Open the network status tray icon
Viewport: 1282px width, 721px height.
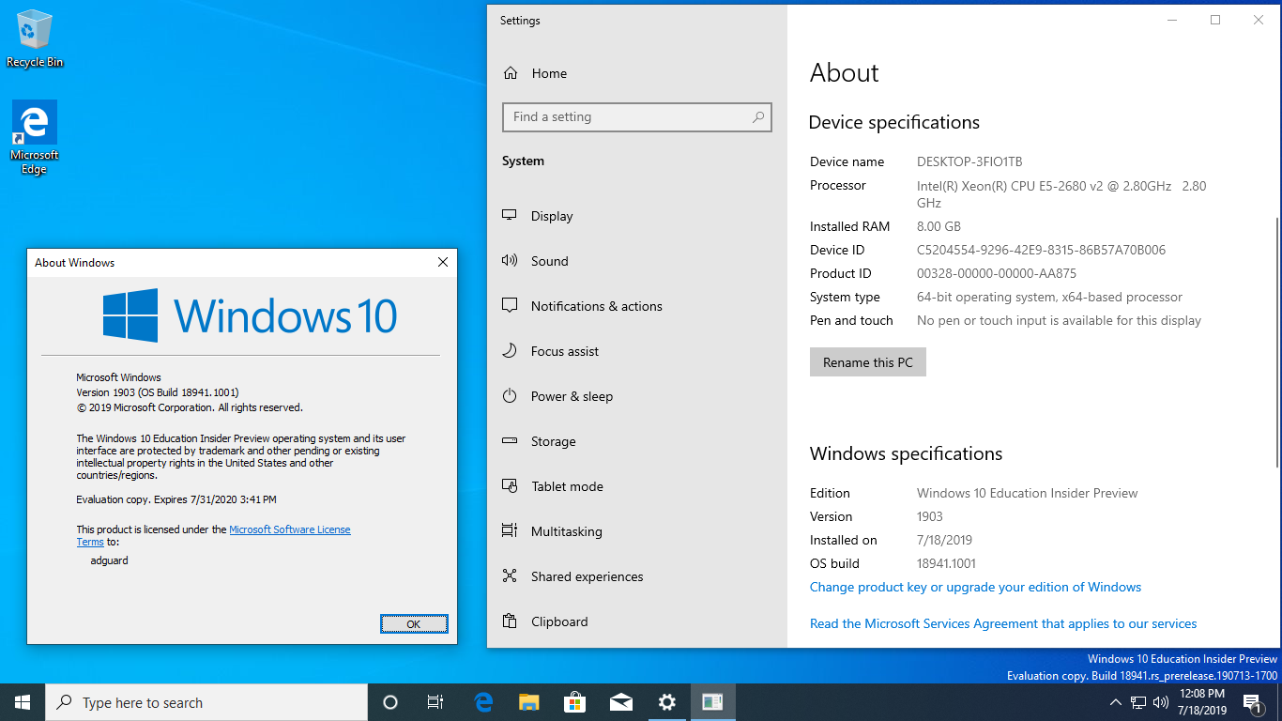coord(1138,702)
